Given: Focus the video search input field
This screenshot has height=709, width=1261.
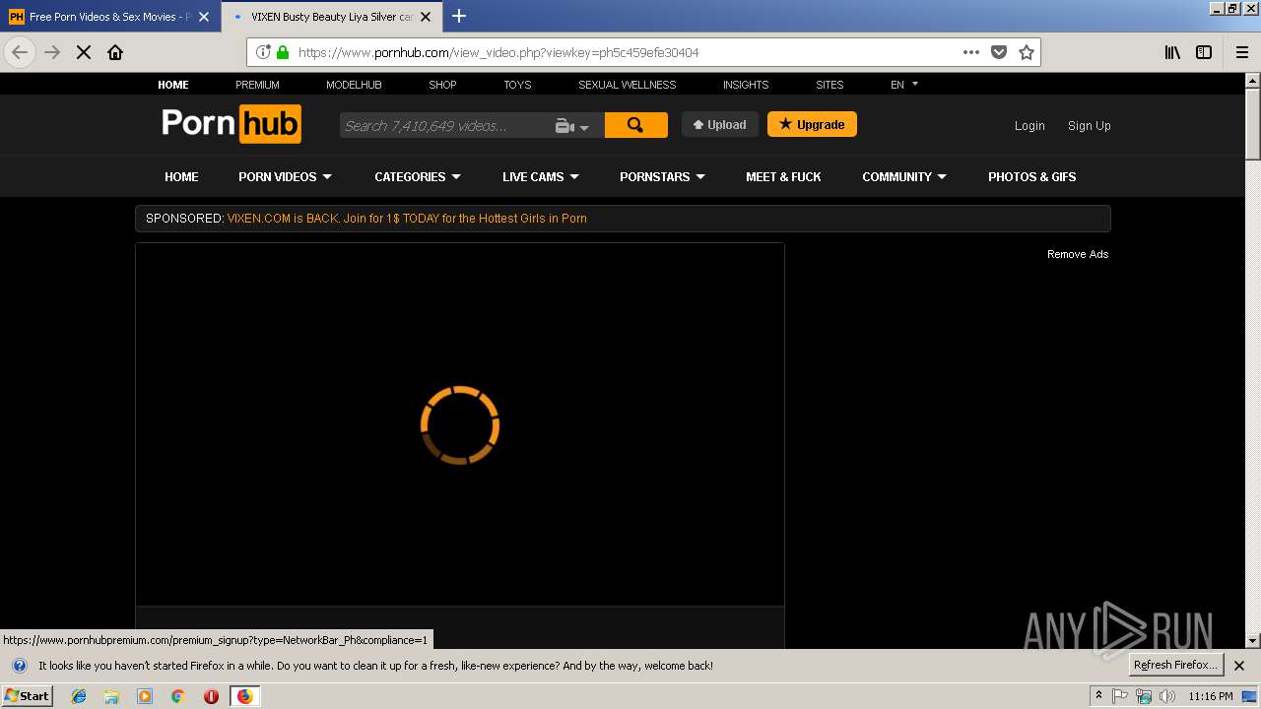Looking at the screenshot, I should [x=443, y=125].
